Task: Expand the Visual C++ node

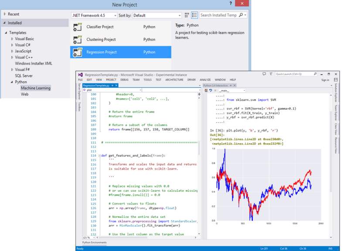Action: click(x=12, y=57)
